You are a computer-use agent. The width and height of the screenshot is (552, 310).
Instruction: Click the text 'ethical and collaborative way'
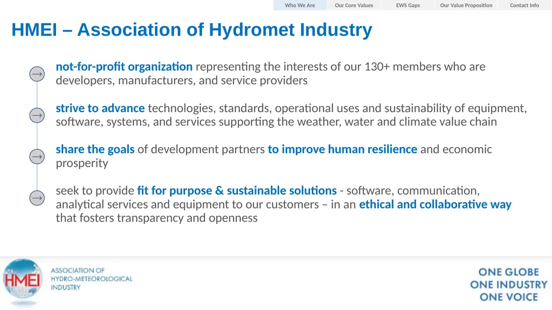(x=435, y=204)
